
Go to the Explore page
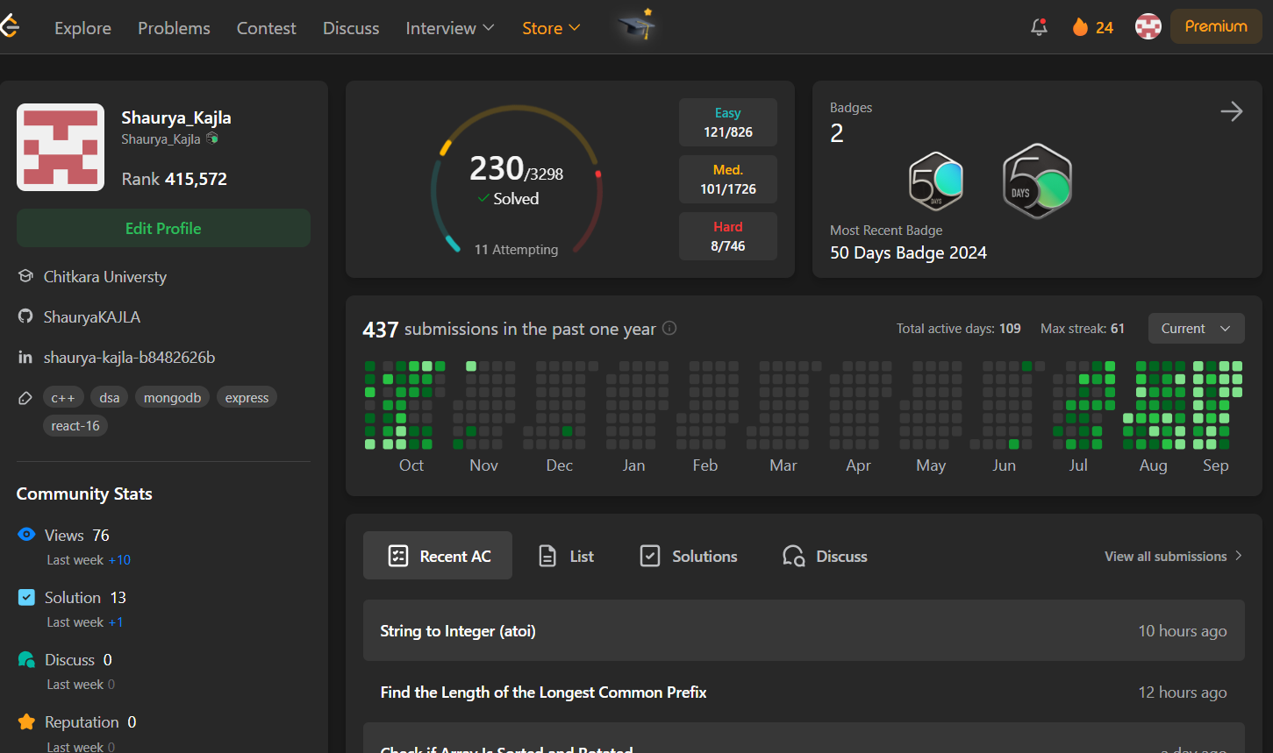tap(82, 28)
